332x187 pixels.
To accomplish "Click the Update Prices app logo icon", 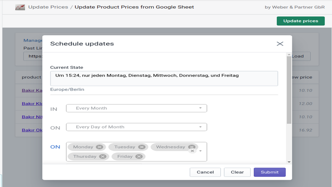I will [x=20, y=7].
